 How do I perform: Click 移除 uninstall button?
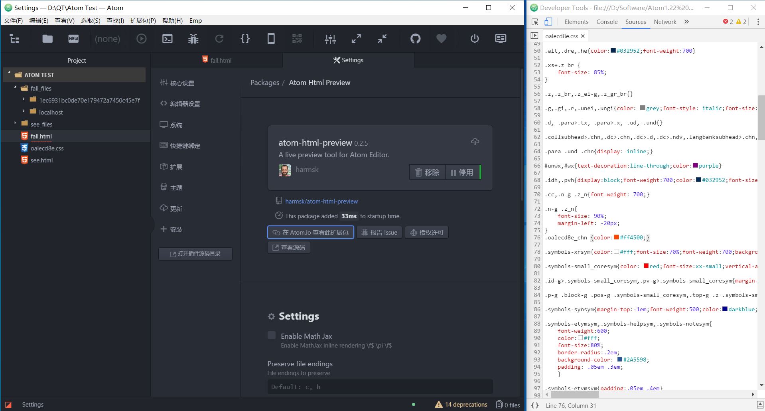coord(427,172)
